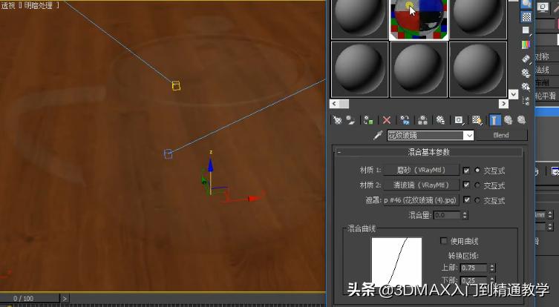
Task: Click Material Editor Options icon
Action: pos(526,73)
